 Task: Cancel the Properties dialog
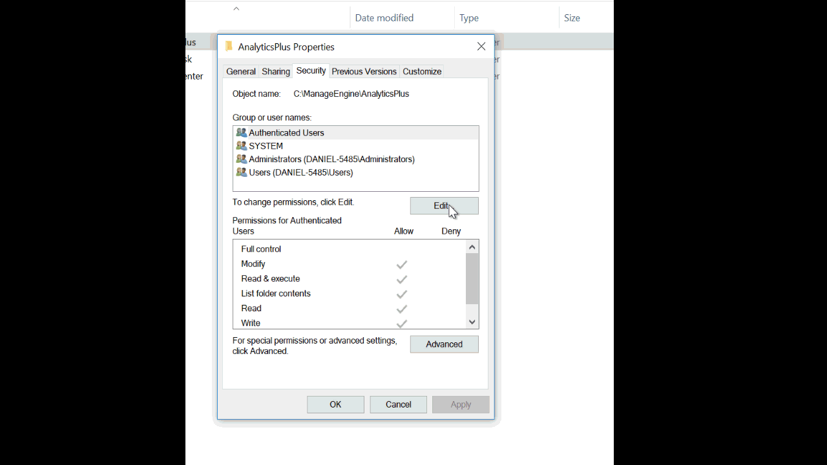[x=399, y=404]
